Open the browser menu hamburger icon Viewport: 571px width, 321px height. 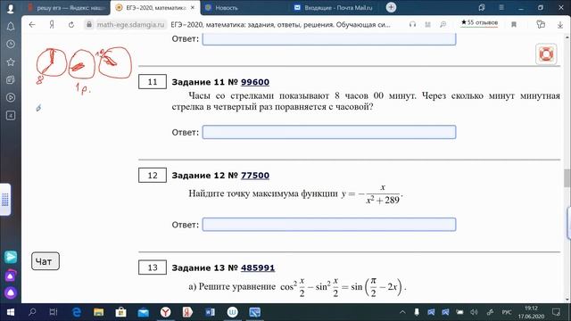501,7
